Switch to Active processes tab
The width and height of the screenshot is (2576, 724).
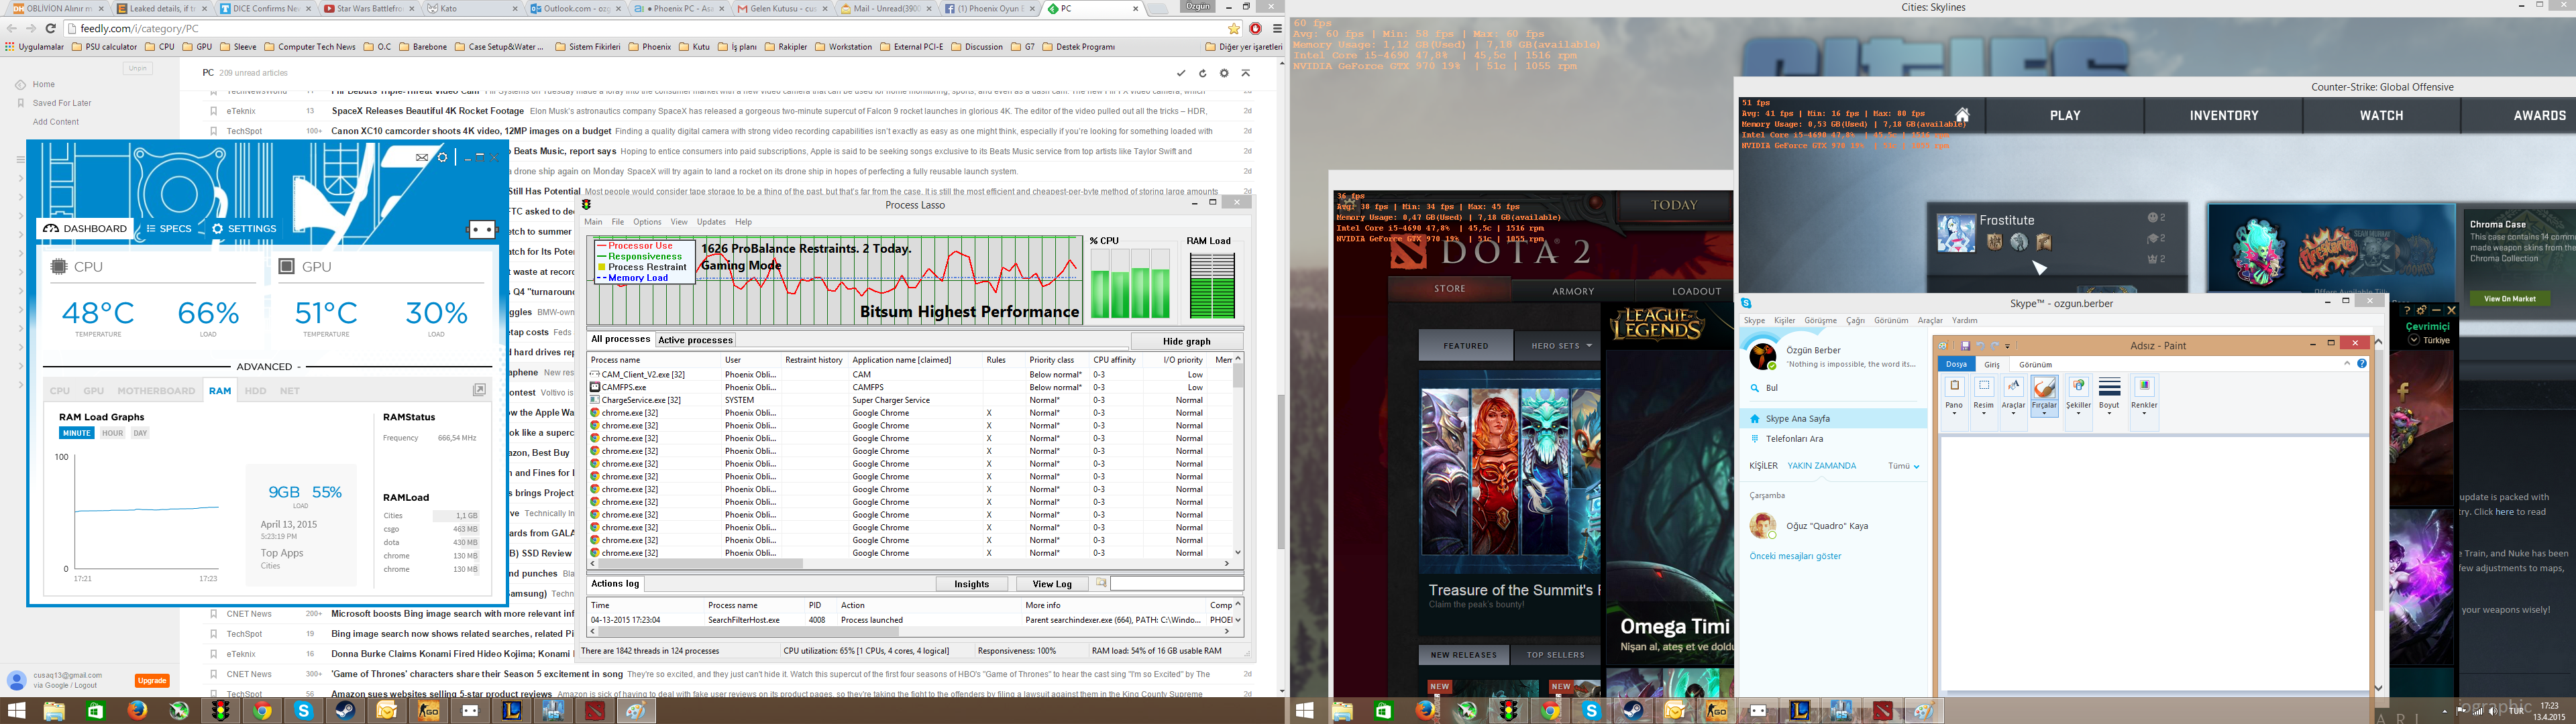[x=695, y=340]
